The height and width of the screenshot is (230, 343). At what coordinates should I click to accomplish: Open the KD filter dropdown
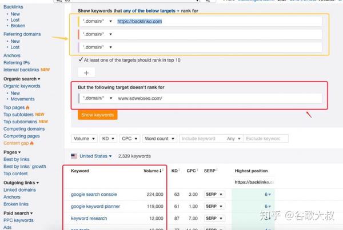108,139
